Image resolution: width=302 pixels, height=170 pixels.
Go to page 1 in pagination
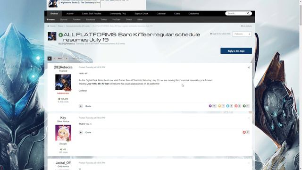(x=50, y=59)
